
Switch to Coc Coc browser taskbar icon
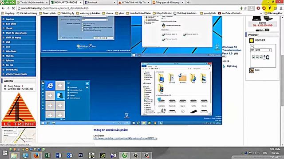pos(124,155)
